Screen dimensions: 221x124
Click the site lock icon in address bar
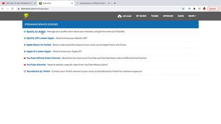pos(18,9)
